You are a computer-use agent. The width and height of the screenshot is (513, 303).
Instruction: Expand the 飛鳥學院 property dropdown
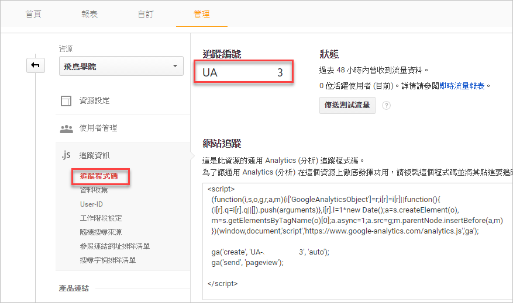point(121,67)
